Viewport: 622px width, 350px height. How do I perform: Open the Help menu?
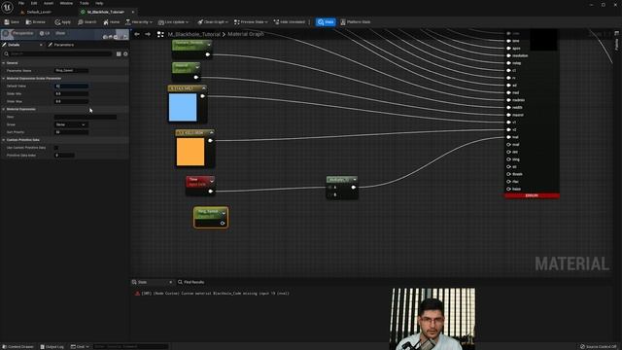tap(99, 3)
